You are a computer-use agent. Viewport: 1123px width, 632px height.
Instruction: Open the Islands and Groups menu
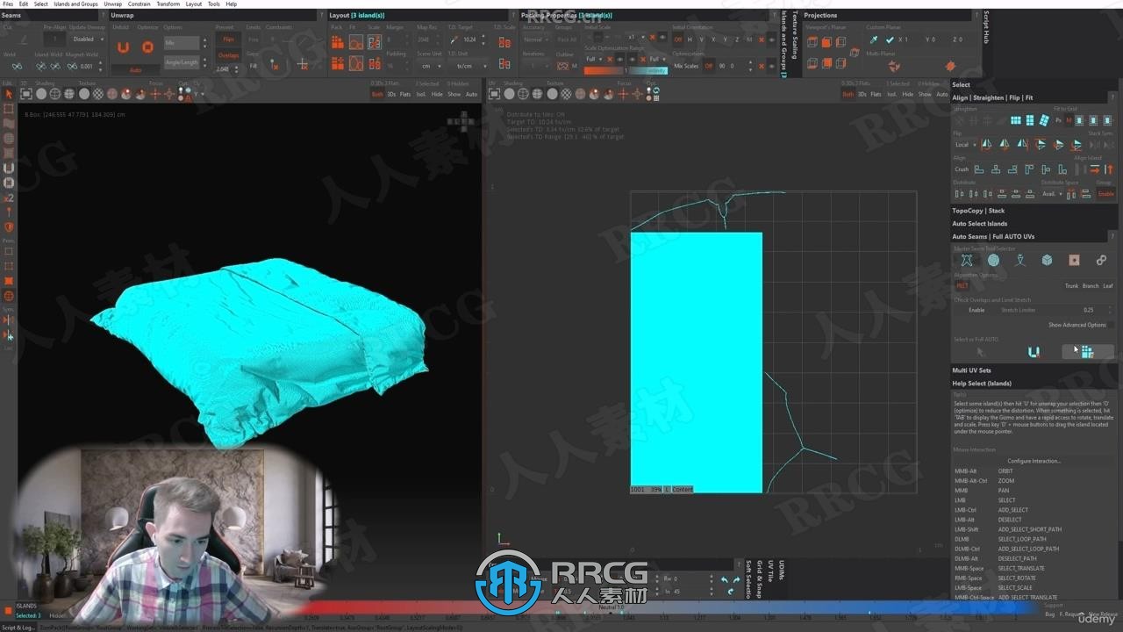click(x=75, y=4)
